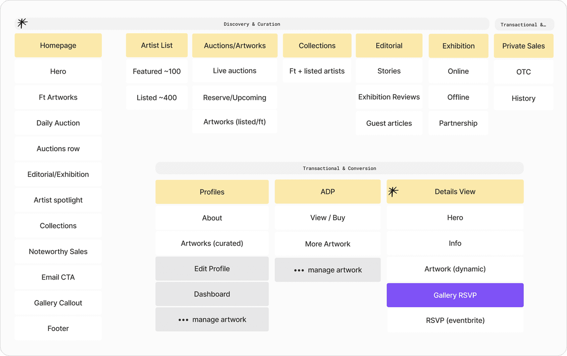
Task: Click the Noteworthy Sales card
Action: (58, 252)
